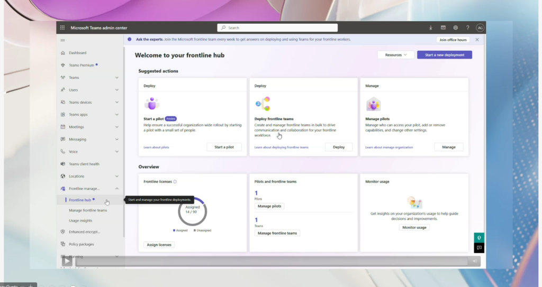Image resolution: width=542 pixels, height=287 pixels.
Task: Open Dashboard from sidebar
Action: point(77,53)
